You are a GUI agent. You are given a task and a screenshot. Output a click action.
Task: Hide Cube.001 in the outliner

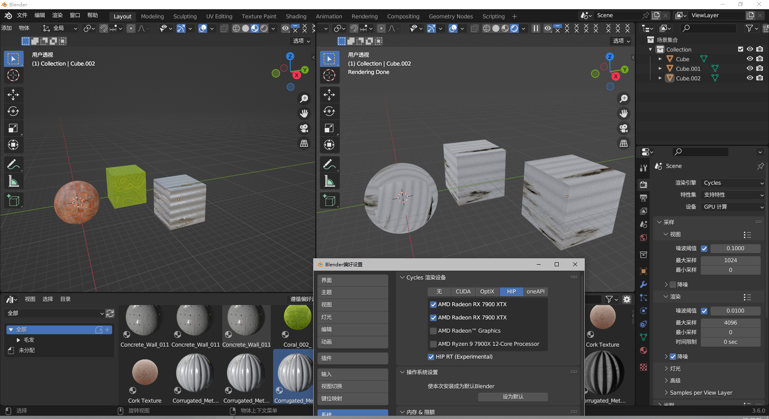point(750,68)
